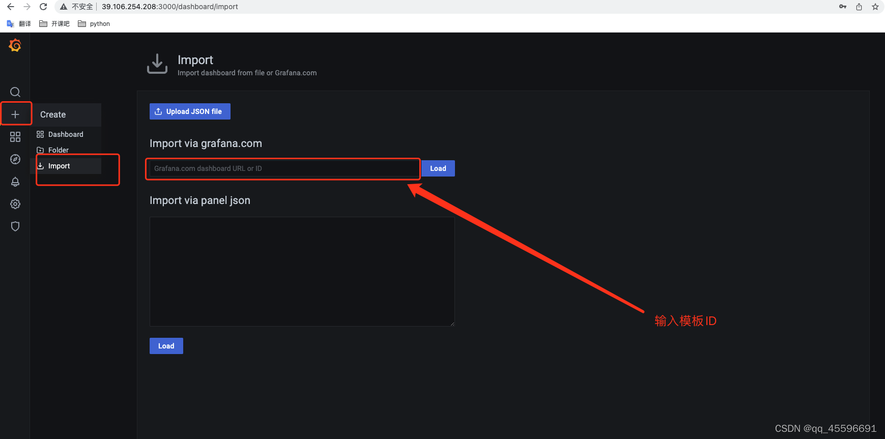Open the Grafana logo home

pyautogui.click(x=15, y=46)
